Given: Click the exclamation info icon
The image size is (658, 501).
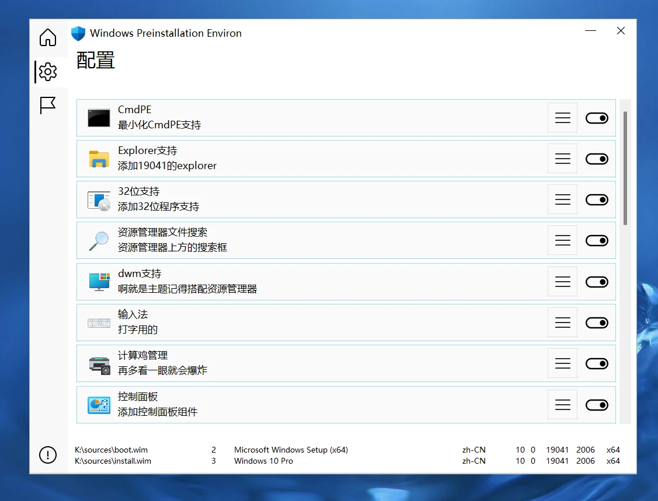Looking at the screenshot, I should click(x=48, y=454).
